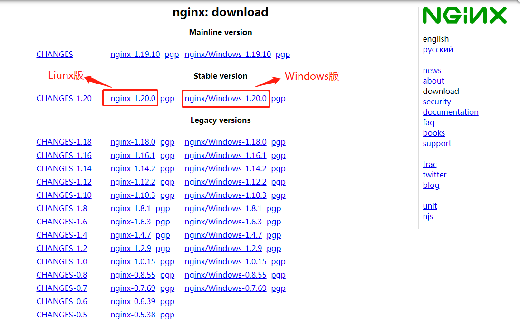Open CHANGES-1.6 link
This screenshot has width=520, height=325.
click(x=62, y=222)
